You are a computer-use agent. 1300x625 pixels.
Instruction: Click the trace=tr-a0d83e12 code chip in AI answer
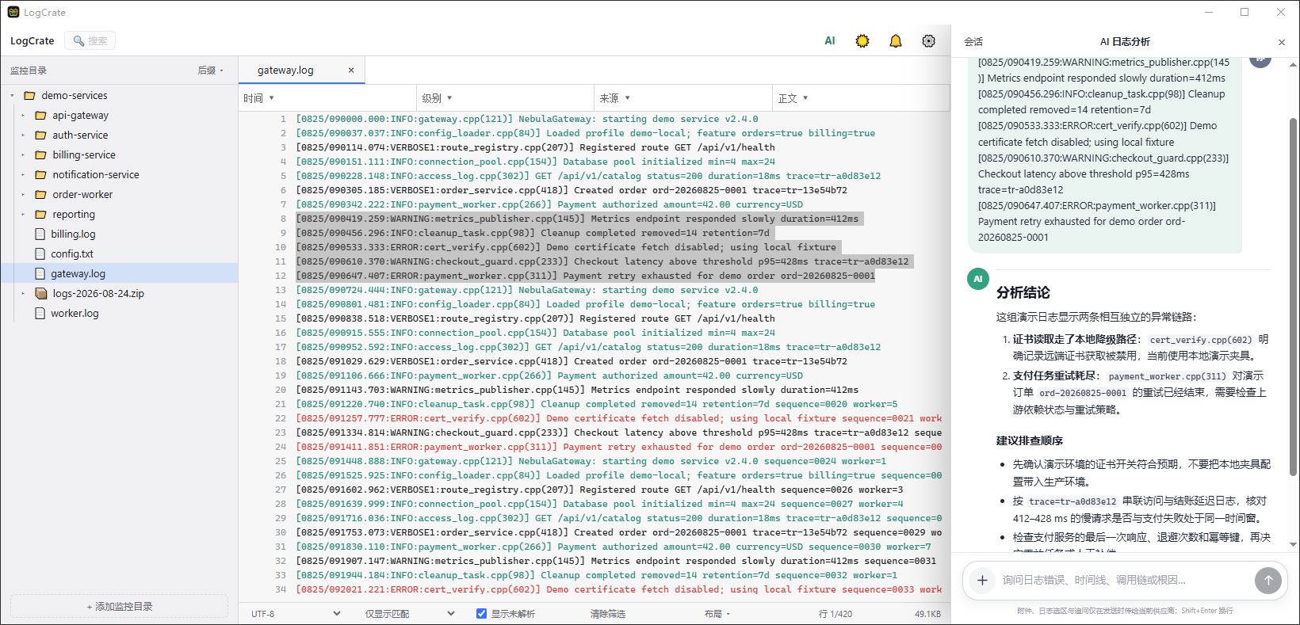(1072, 501)
